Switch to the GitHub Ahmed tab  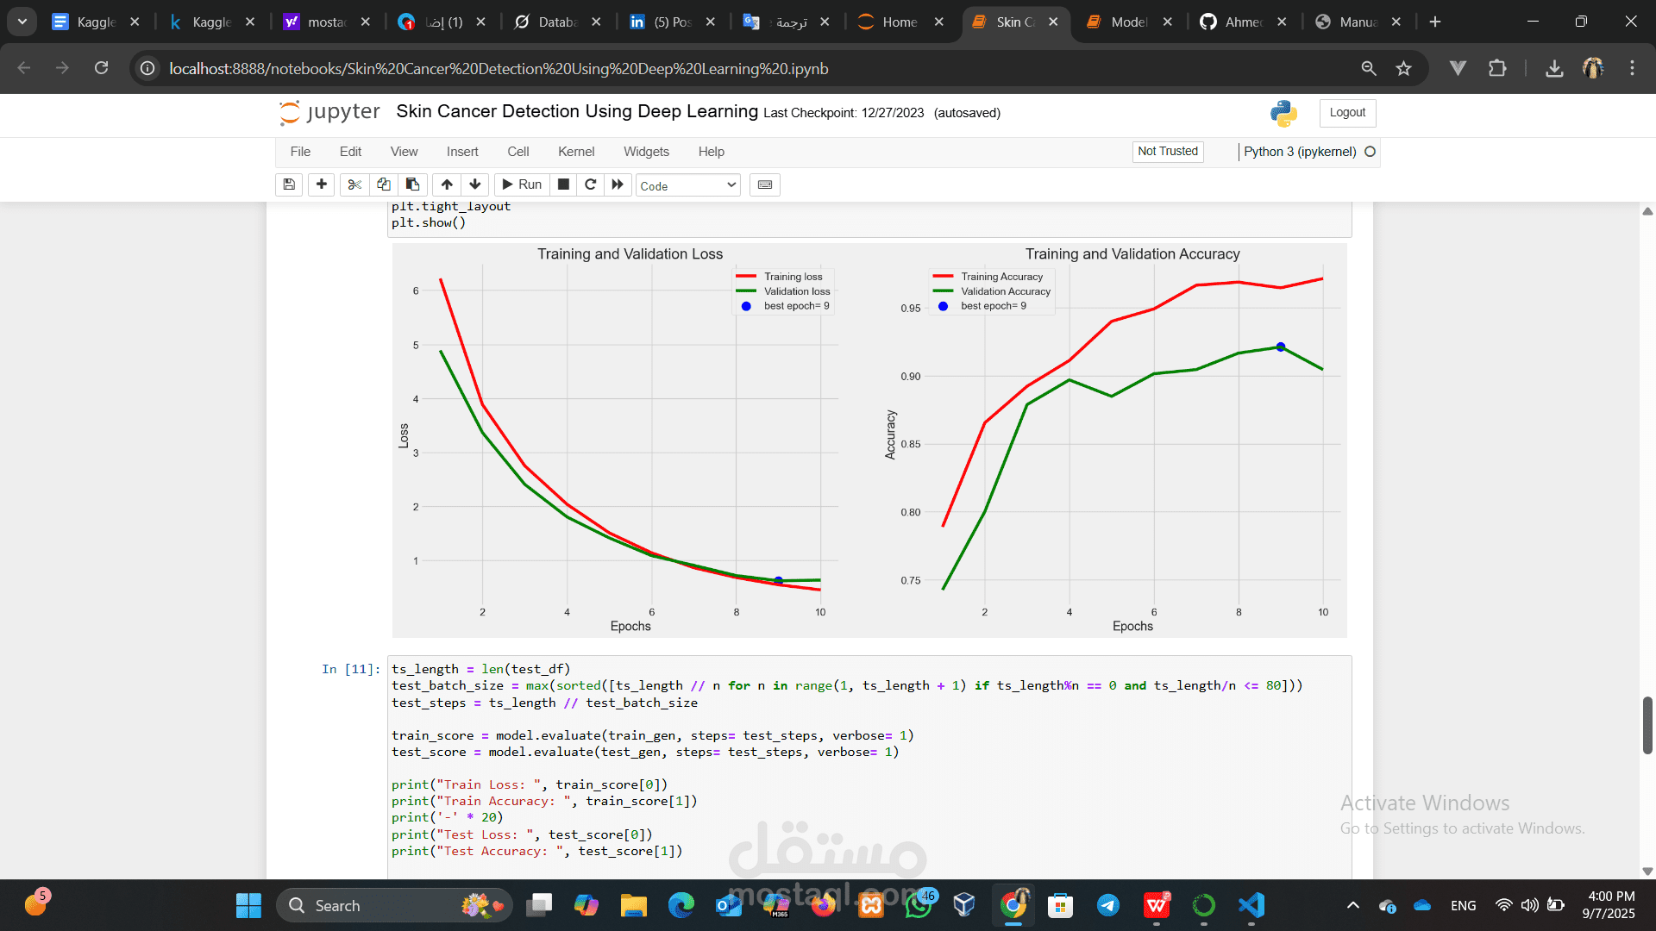coord(1243,22)
